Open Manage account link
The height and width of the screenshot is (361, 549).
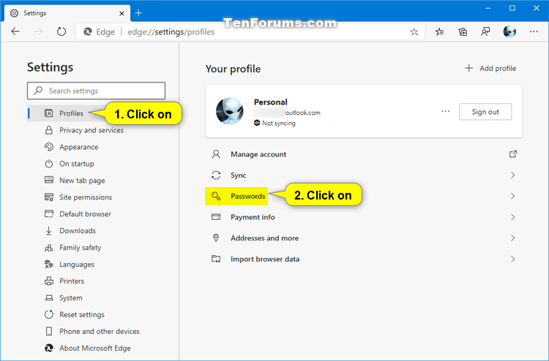tap(258, 154)
